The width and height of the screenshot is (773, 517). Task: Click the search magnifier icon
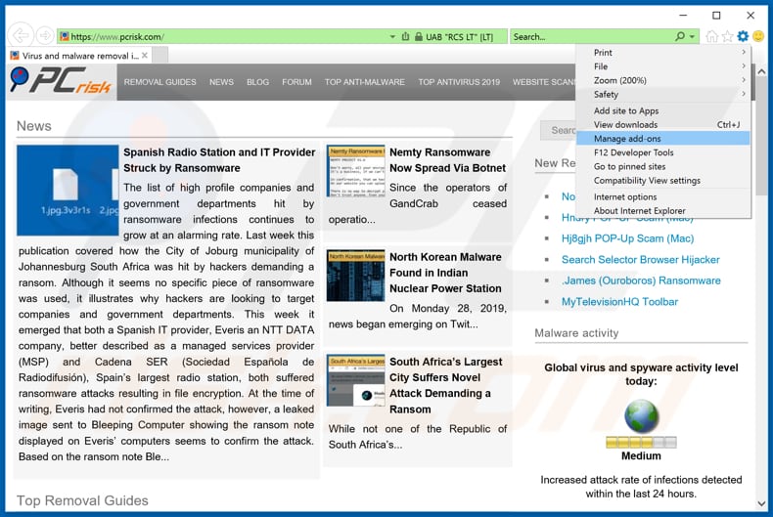(x=680, y=37)
